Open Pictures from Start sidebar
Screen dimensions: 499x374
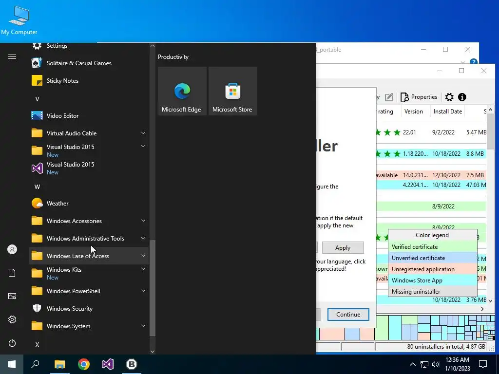(12, 296)
